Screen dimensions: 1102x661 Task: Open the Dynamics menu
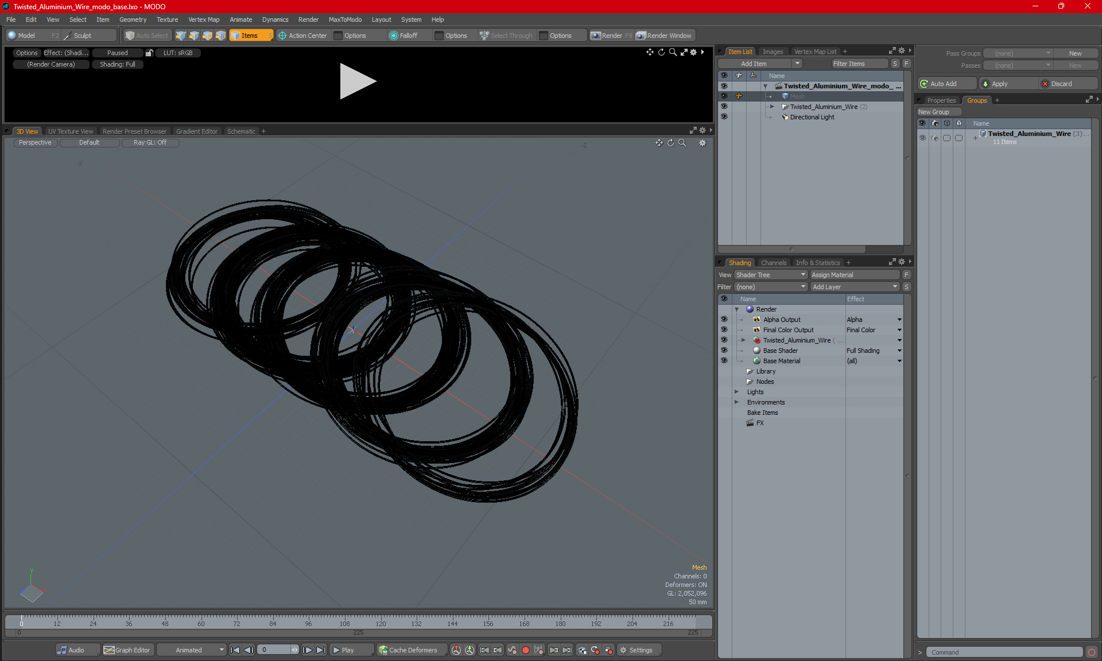point(275,20)
